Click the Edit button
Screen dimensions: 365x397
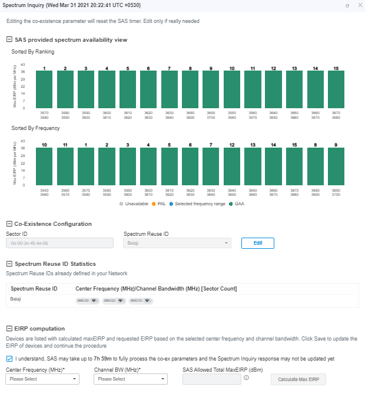[258, 243]
